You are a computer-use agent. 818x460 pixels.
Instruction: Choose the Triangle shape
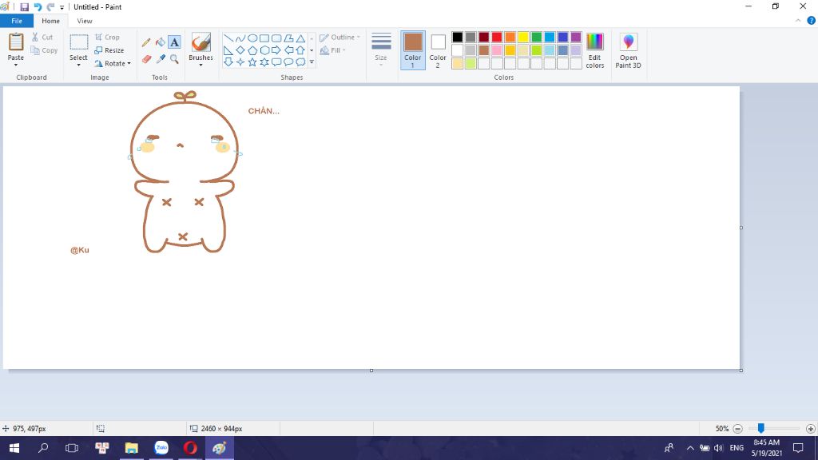pos(300,38)
